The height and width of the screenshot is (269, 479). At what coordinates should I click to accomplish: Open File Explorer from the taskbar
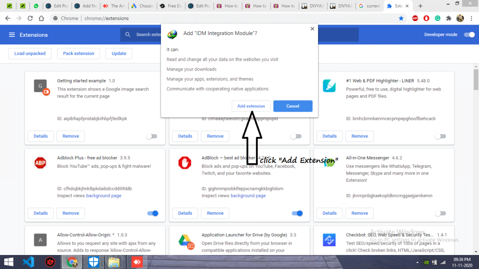(x=114, y=262)
